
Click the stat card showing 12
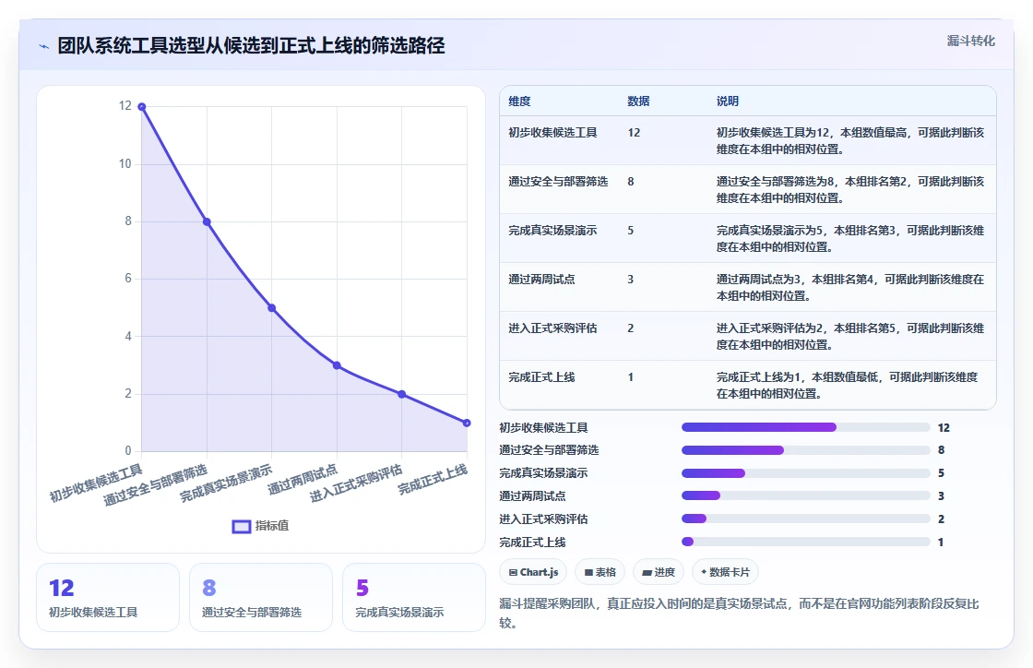pos(108,598)
